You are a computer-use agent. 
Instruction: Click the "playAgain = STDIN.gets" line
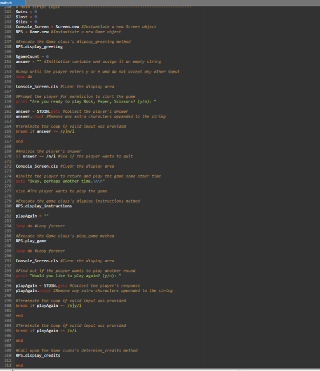point(78,286)
